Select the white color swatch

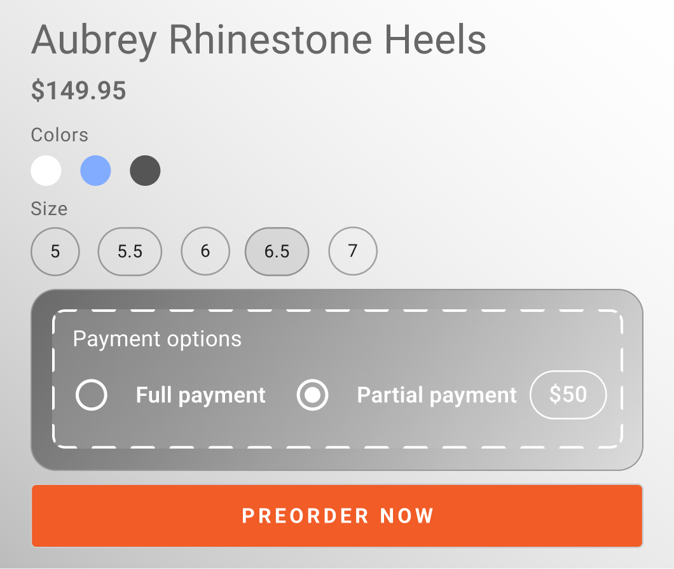pyautogui.click(x=46, y=171)
